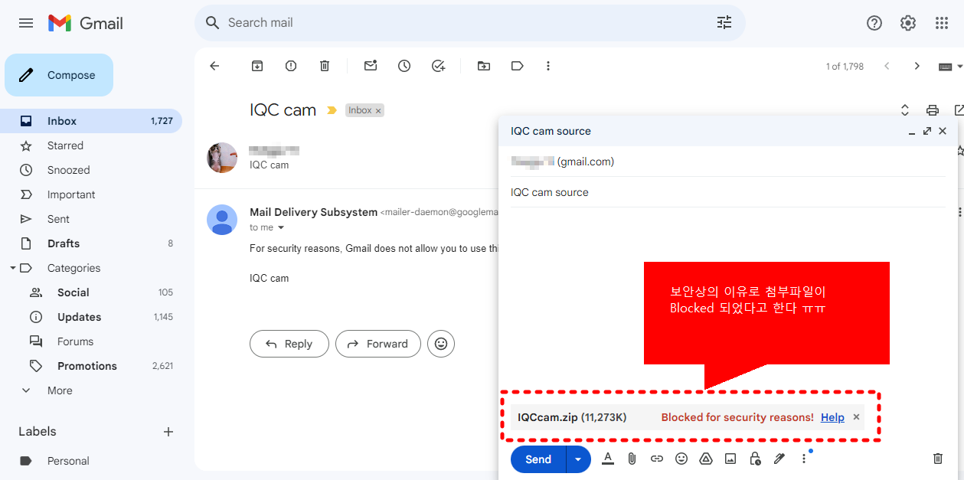Open Starred folder
The width and height of the screenshot is (964, 480).
pyautogui.click(x=91, y=145)
